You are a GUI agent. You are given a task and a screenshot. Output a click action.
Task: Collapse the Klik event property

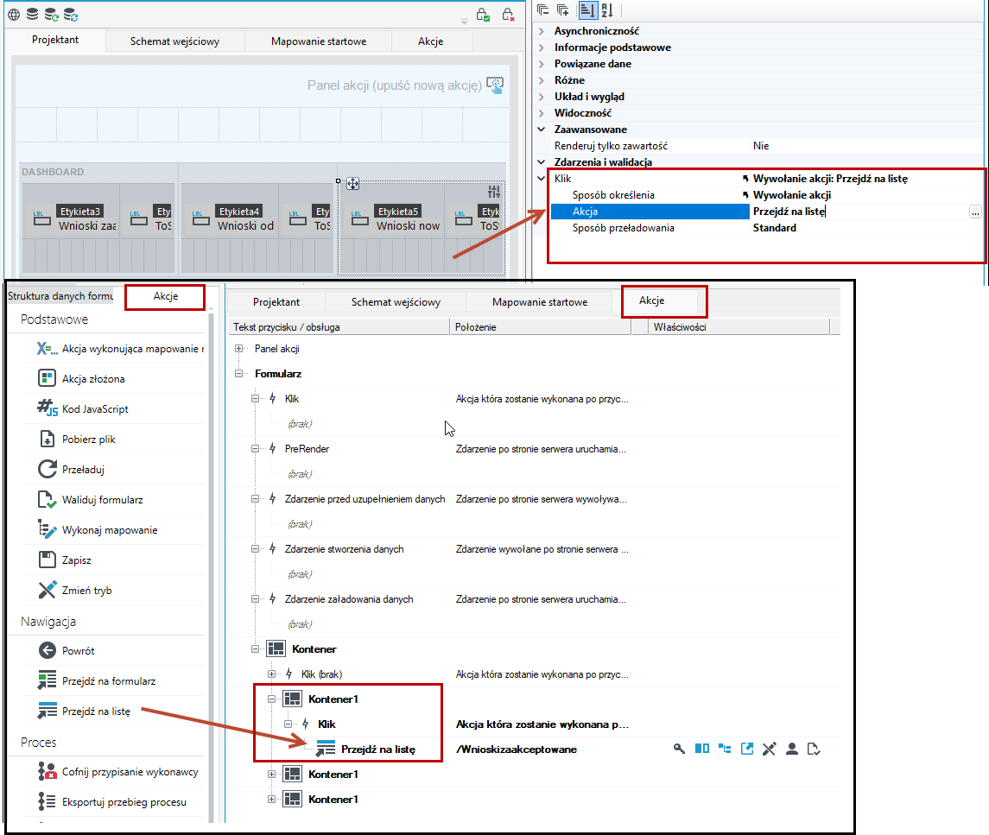click(x=542, y=179)
